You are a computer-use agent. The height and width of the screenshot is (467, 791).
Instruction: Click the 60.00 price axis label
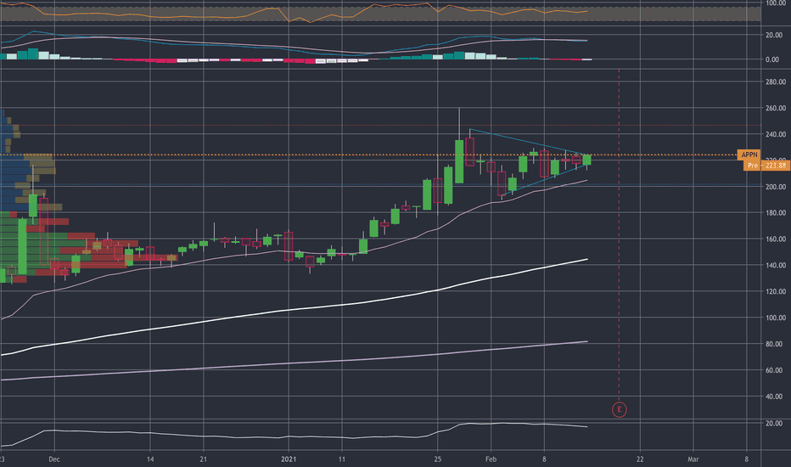click(x=776, y=370)
